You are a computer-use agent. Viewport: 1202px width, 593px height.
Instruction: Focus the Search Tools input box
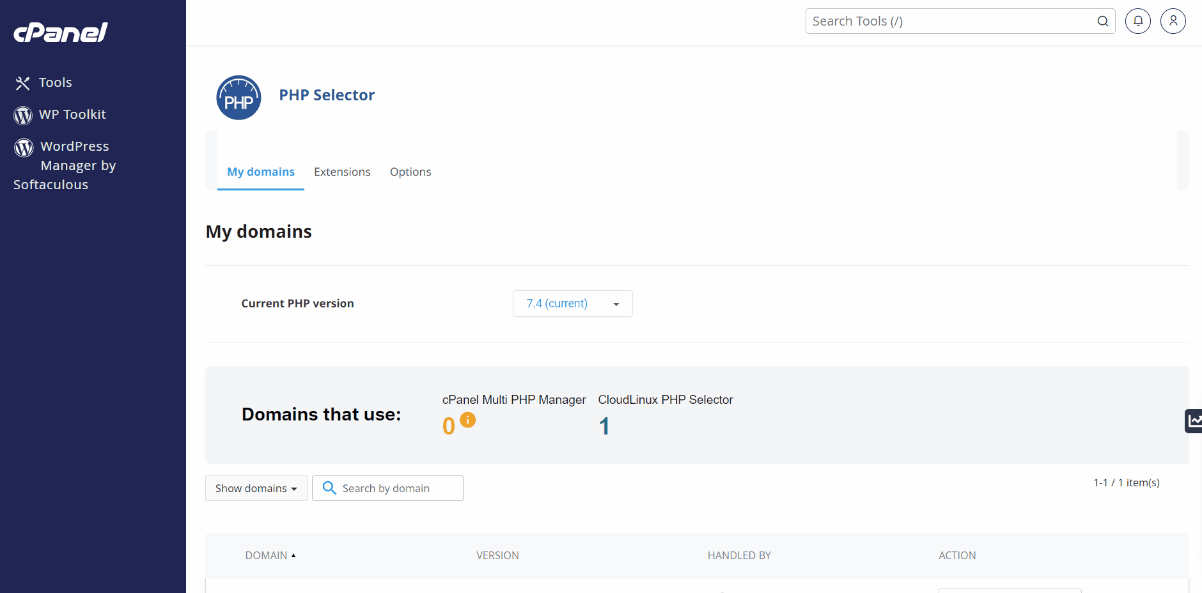click(953, 21)
